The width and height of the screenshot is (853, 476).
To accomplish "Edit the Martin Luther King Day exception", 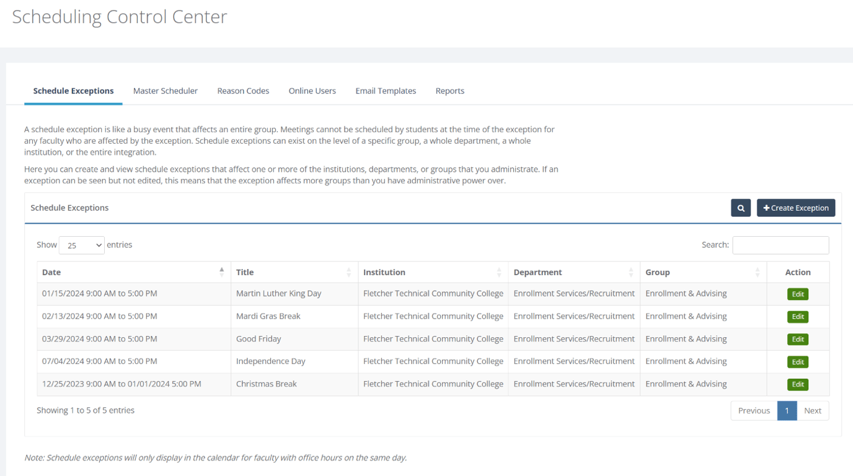I will coord(798,294).
